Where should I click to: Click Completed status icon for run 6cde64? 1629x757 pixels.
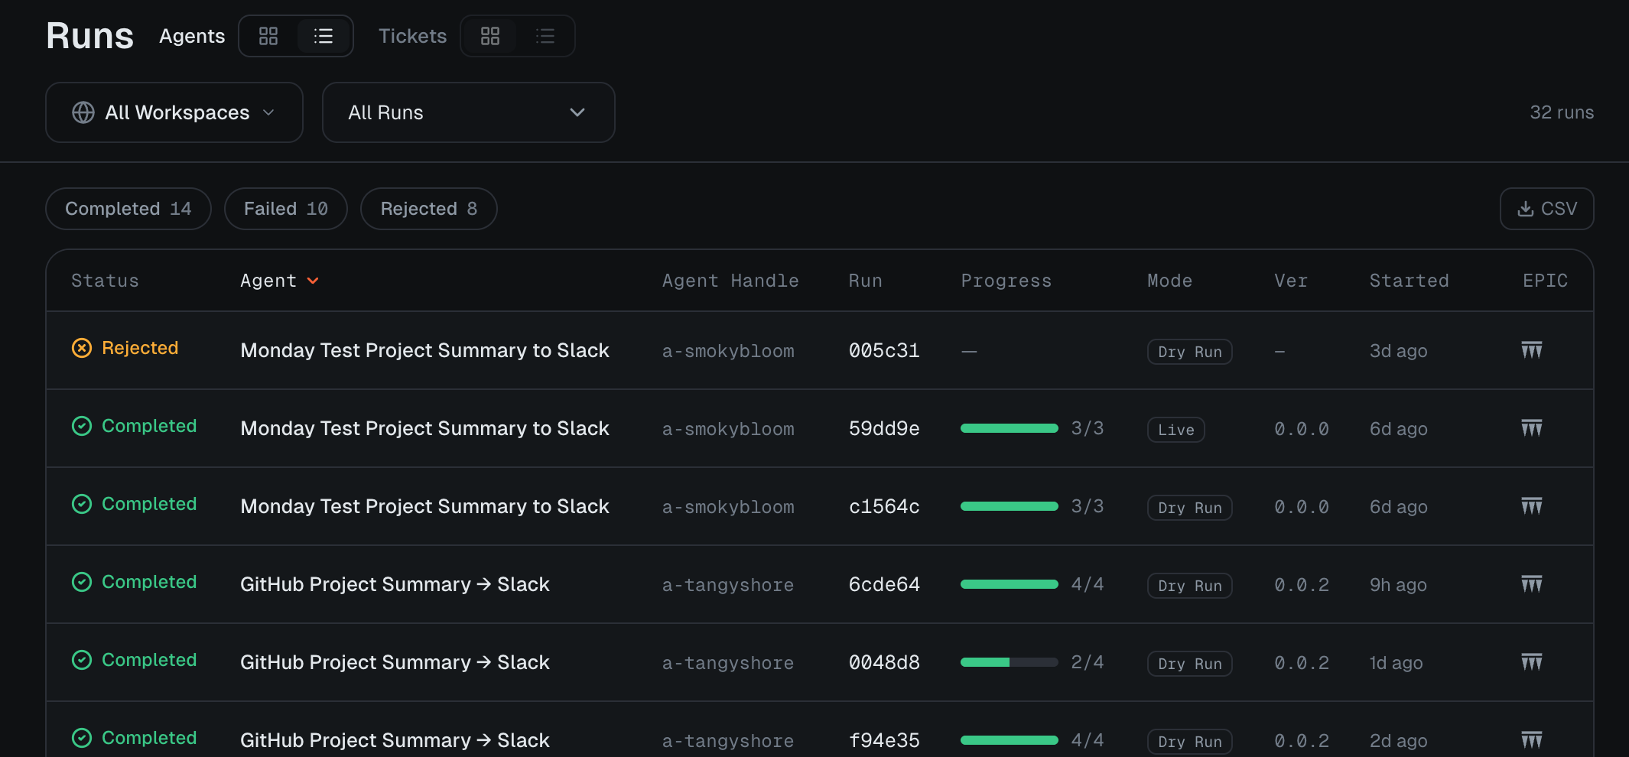tap(82, 582)
